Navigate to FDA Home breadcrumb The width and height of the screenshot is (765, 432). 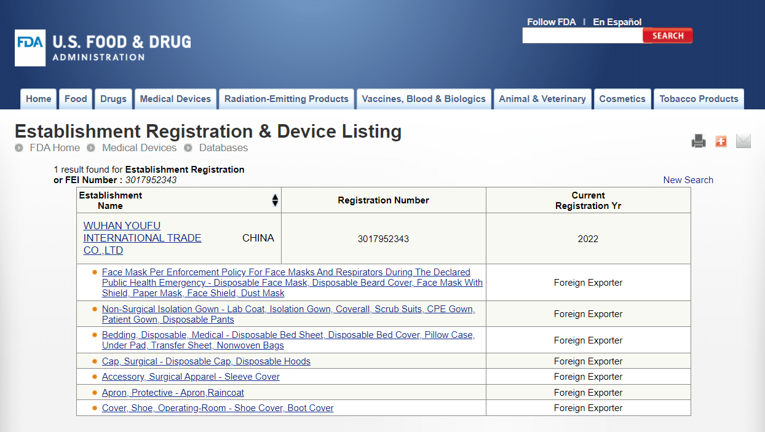click(x=55, y=147)
